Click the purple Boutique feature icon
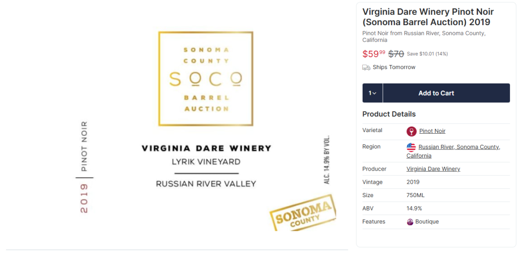Image resolution: width=526 pixels, height=255 pixels. (x=410, y=222)
